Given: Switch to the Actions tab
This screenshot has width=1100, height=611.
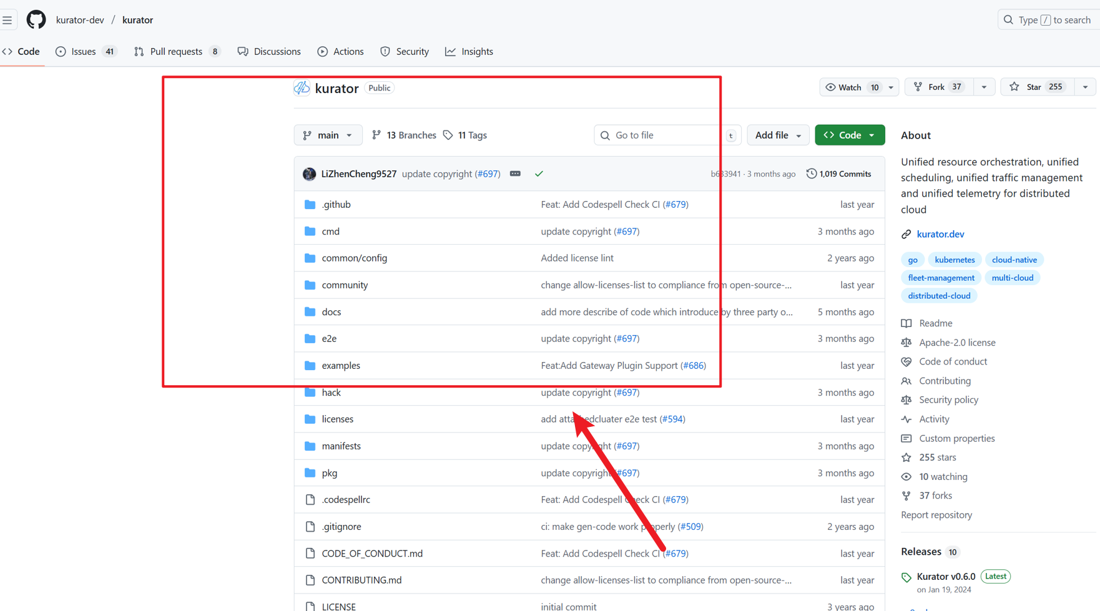Looking at the screenshot, I should [341, 52].
